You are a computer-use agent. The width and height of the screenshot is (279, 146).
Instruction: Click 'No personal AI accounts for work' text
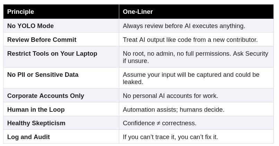170,96
